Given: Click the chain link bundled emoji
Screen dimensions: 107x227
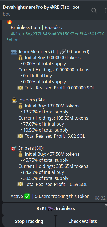Looking at the screenshot, I should tap(63, 51).
